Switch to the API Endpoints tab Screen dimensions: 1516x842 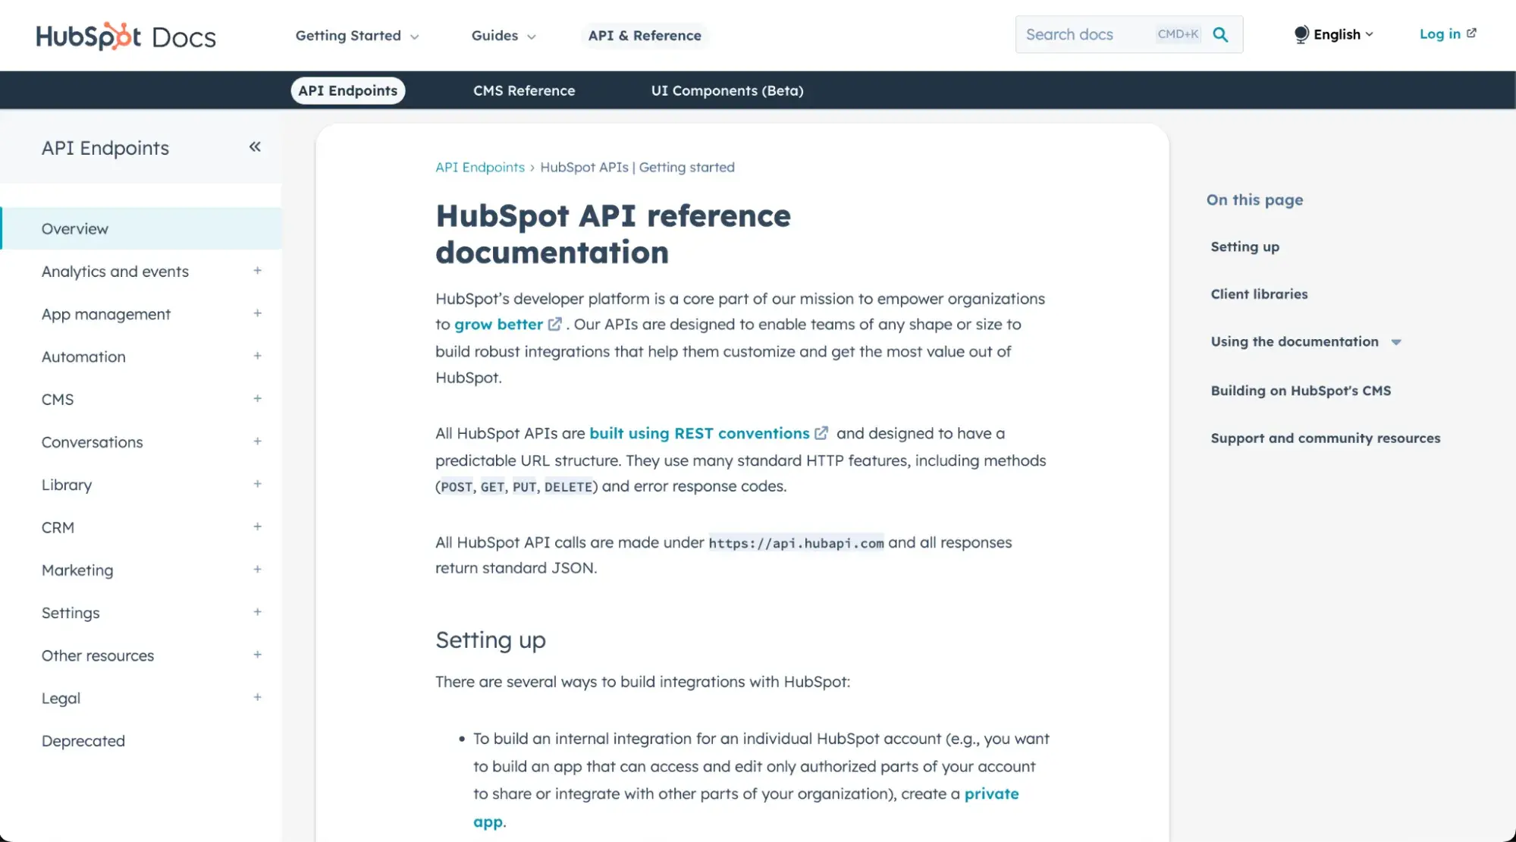coord(348,90)
